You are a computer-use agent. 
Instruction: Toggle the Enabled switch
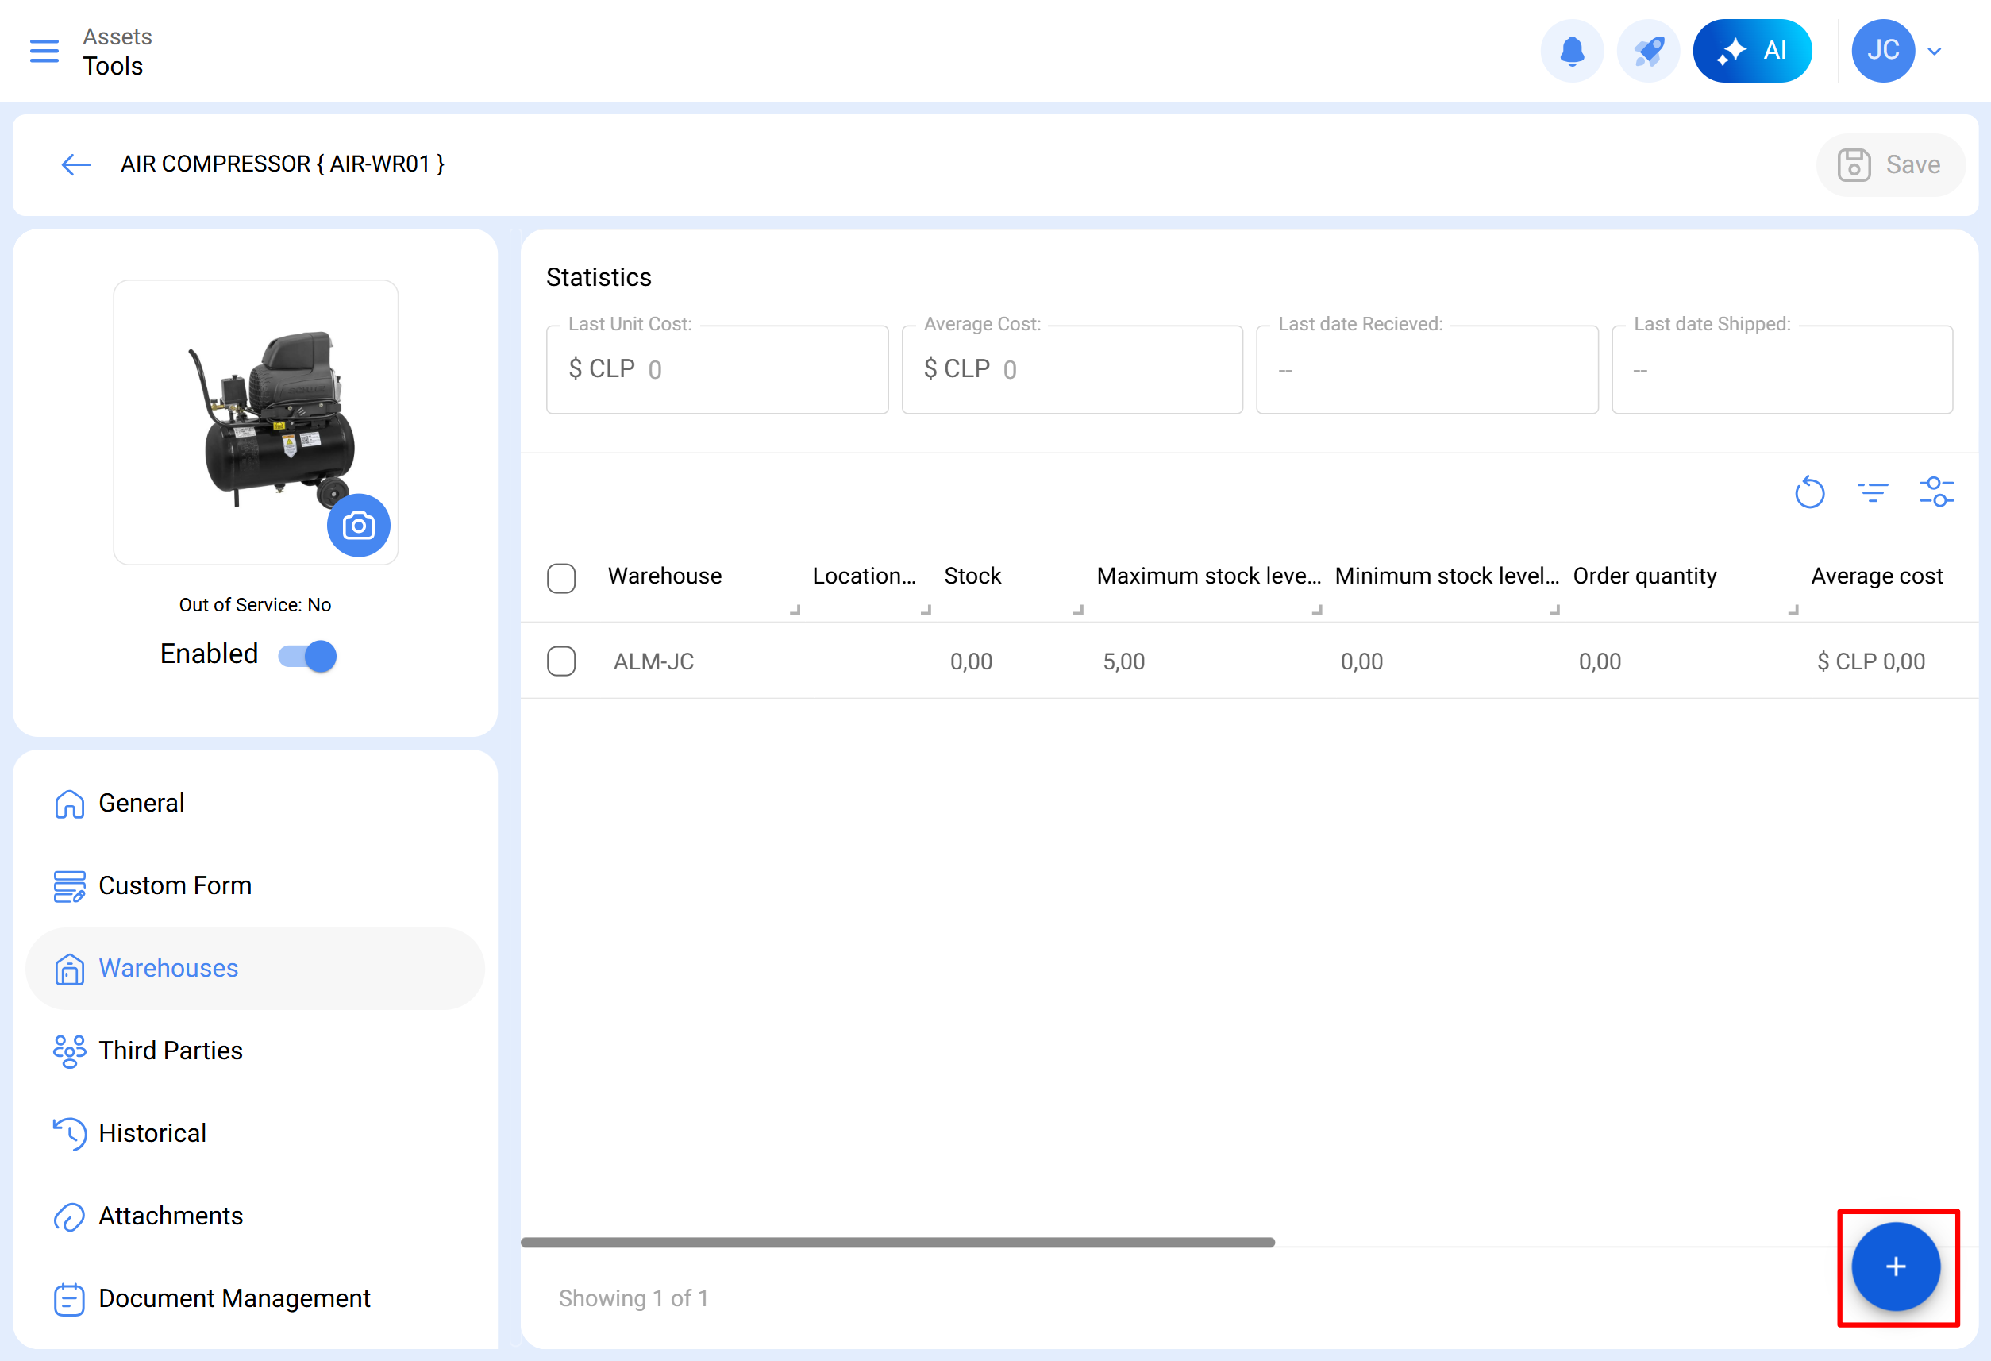309,656
